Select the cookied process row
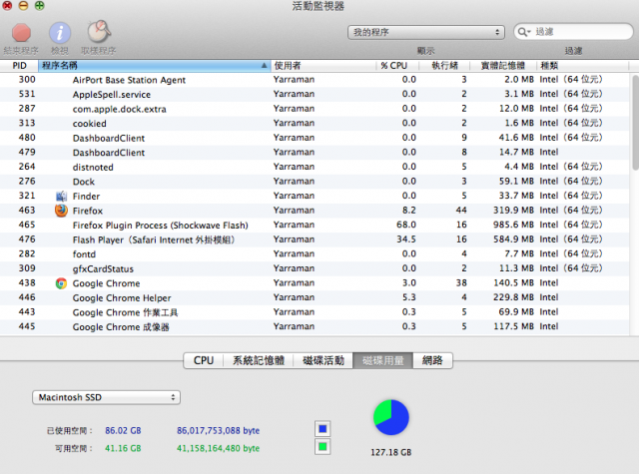Viewport: 639px width, 474px height. [315, 124]
